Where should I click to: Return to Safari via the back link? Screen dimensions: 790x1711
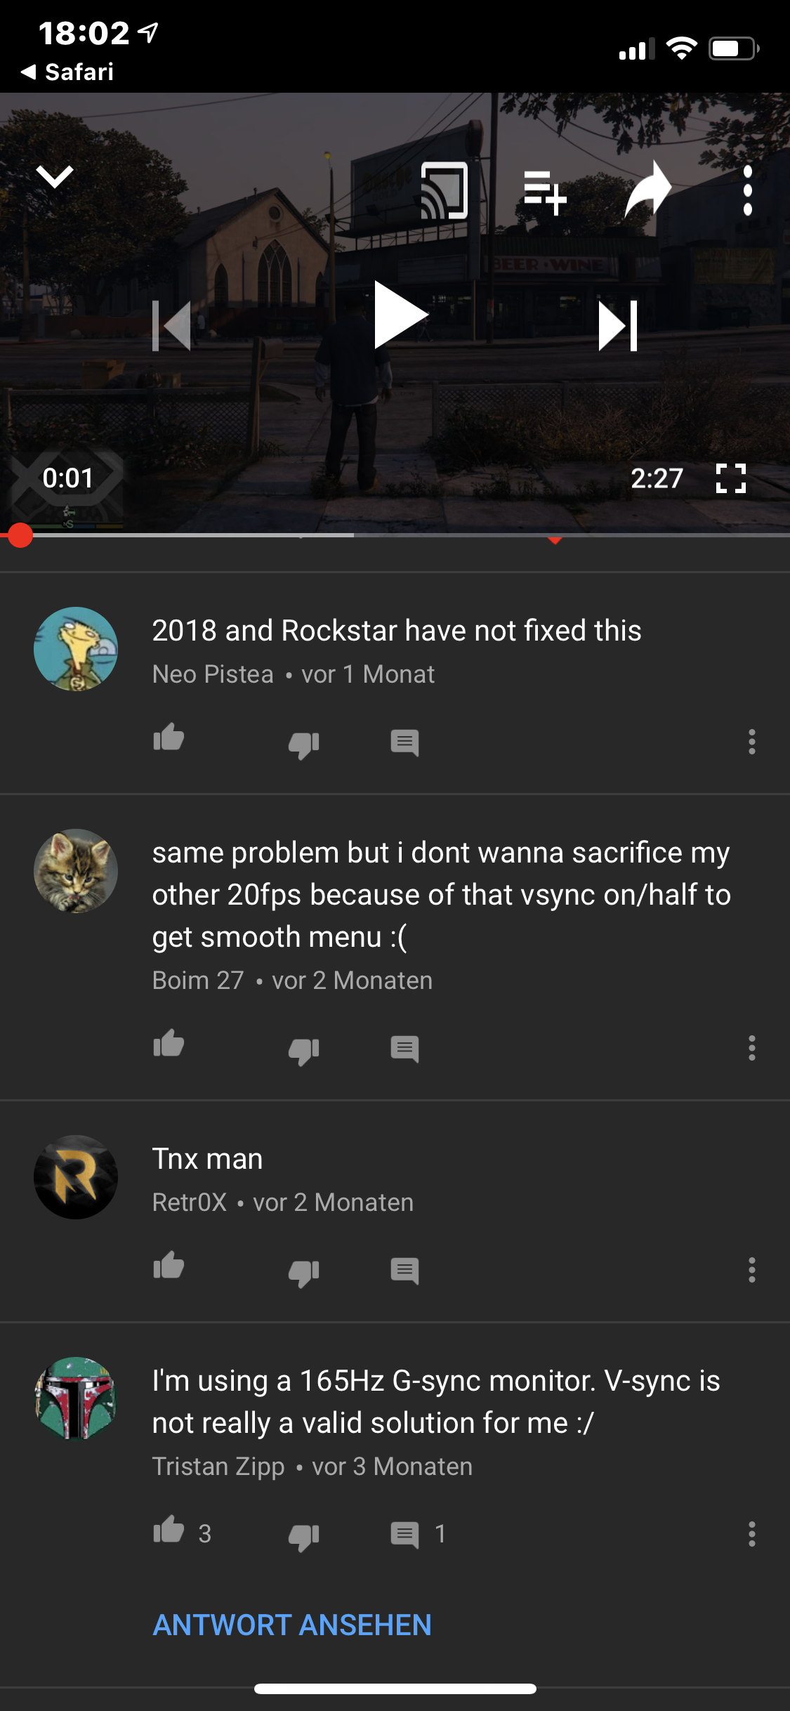click(x=67, y=72)
